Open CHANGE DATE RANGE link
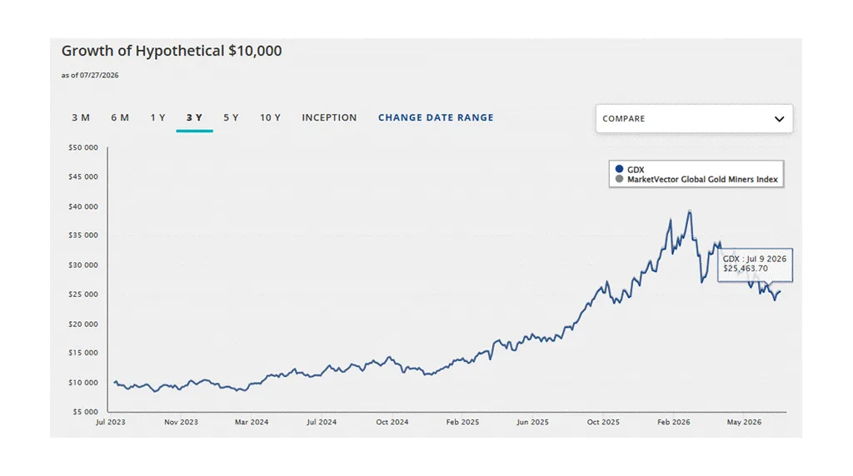Image resolution: width=853 pixels, height=476 pixels. pyautogui.click(x=436, y=117)
